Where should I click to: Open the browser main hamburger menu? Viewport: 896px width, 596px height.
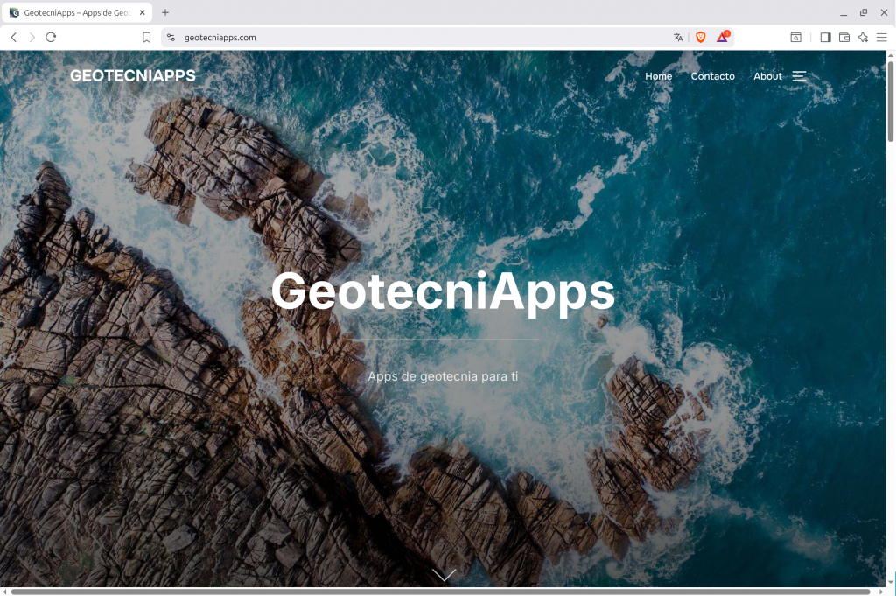[881, 38]
